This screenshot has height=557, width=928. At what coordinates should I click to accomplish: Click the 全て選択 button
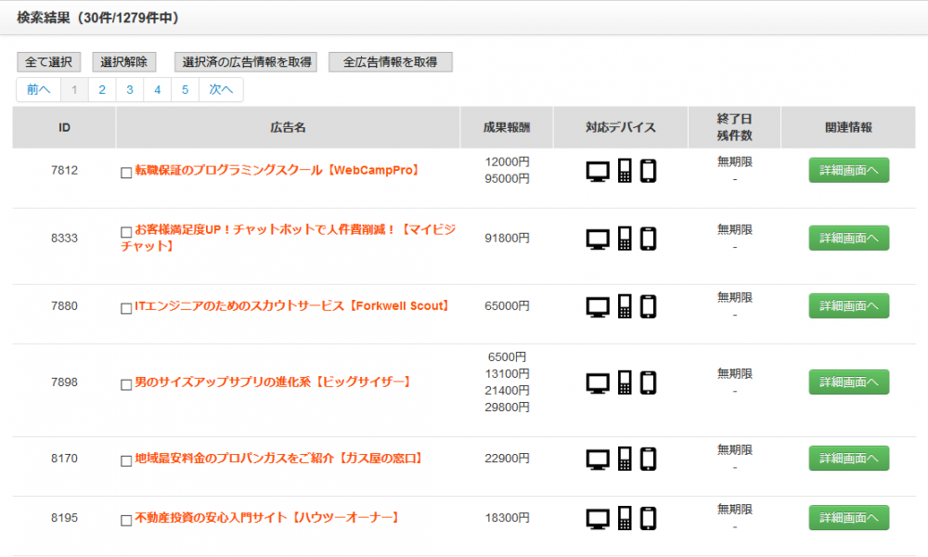pyautogui.click(x=48, y=62)
